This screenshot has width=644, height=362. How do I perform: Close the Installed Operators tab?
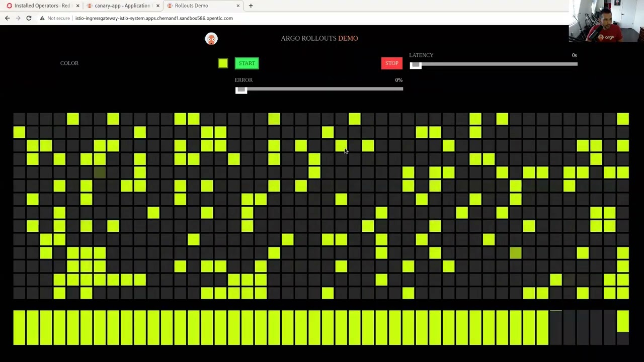(x=77, y=6)
